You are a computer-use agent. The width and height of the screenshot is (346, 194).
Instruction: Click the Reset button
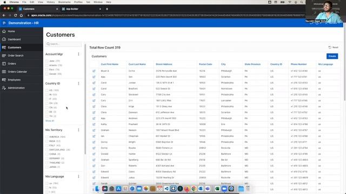coord(333,47)
